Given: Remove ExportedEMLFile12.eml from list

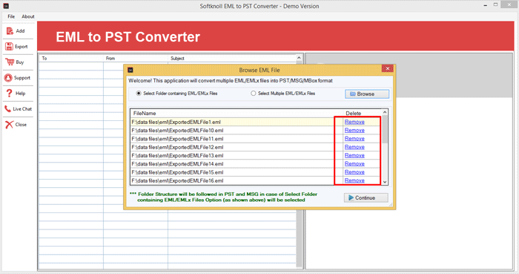Looking at the screenshot, I should tap(354, 147).
